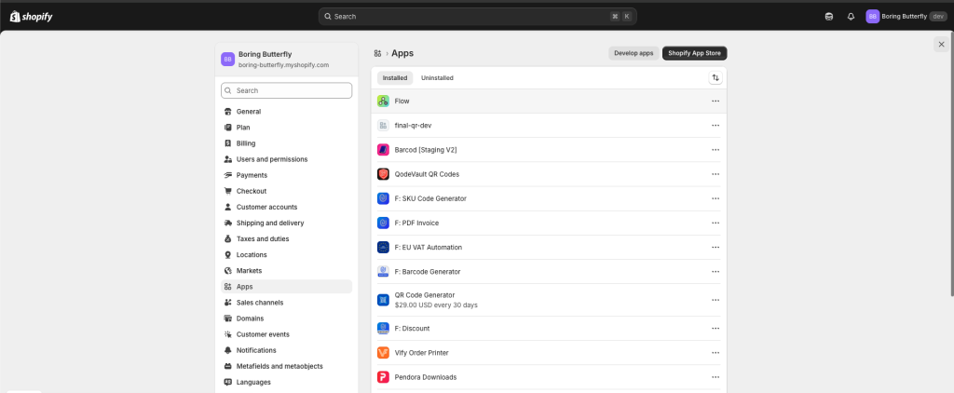This screenshot has height=393, width=954.
Task: Click the Barcod [Staging V2] app icon
Action: (x=383, y=150)
